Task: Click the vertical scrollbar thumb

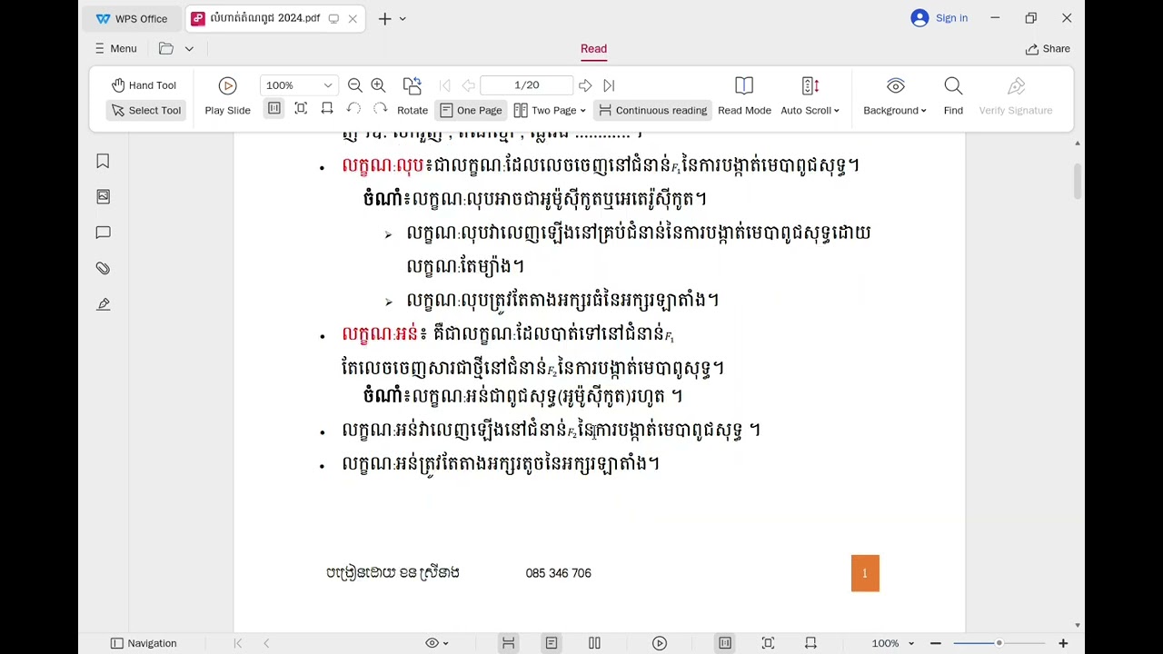Action: (1079, 180)
